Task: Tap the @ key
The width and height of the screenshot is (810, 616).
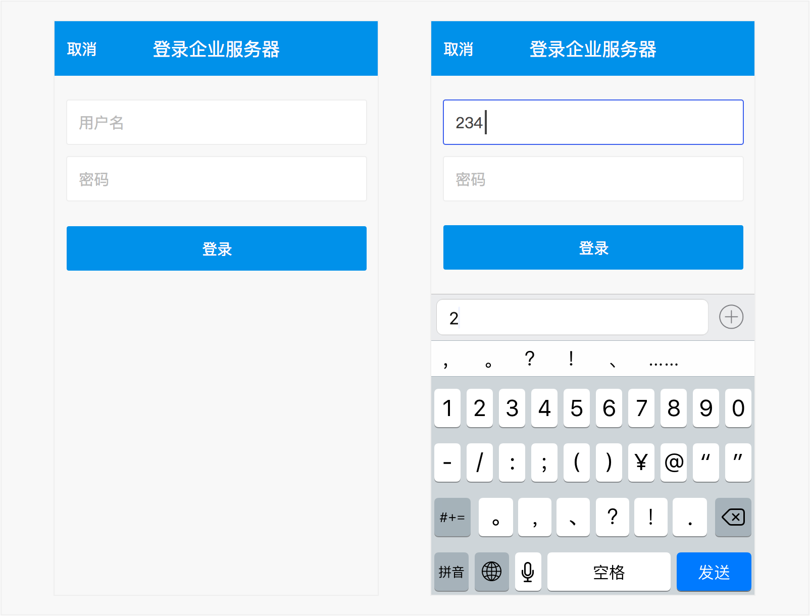Action: click(x=674, y=463)
